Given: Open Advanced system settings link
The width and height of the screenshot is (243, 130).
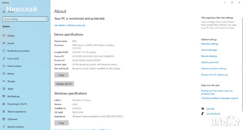Looking at the screenshot, I should coord(214,69).
